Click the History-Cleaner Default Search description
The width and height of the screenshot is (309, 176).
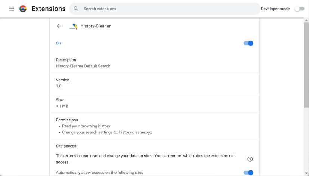coord(83,66)
